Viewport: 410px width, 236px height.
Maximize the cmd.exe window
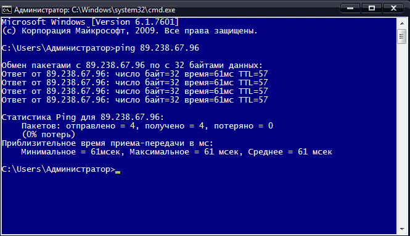coord(372,8)
